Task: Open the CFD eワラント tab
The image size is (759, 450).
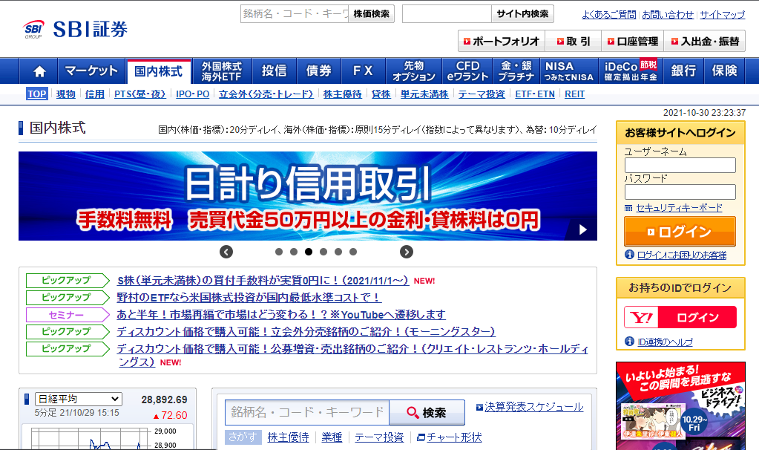Action: click(x=467, y=71)
